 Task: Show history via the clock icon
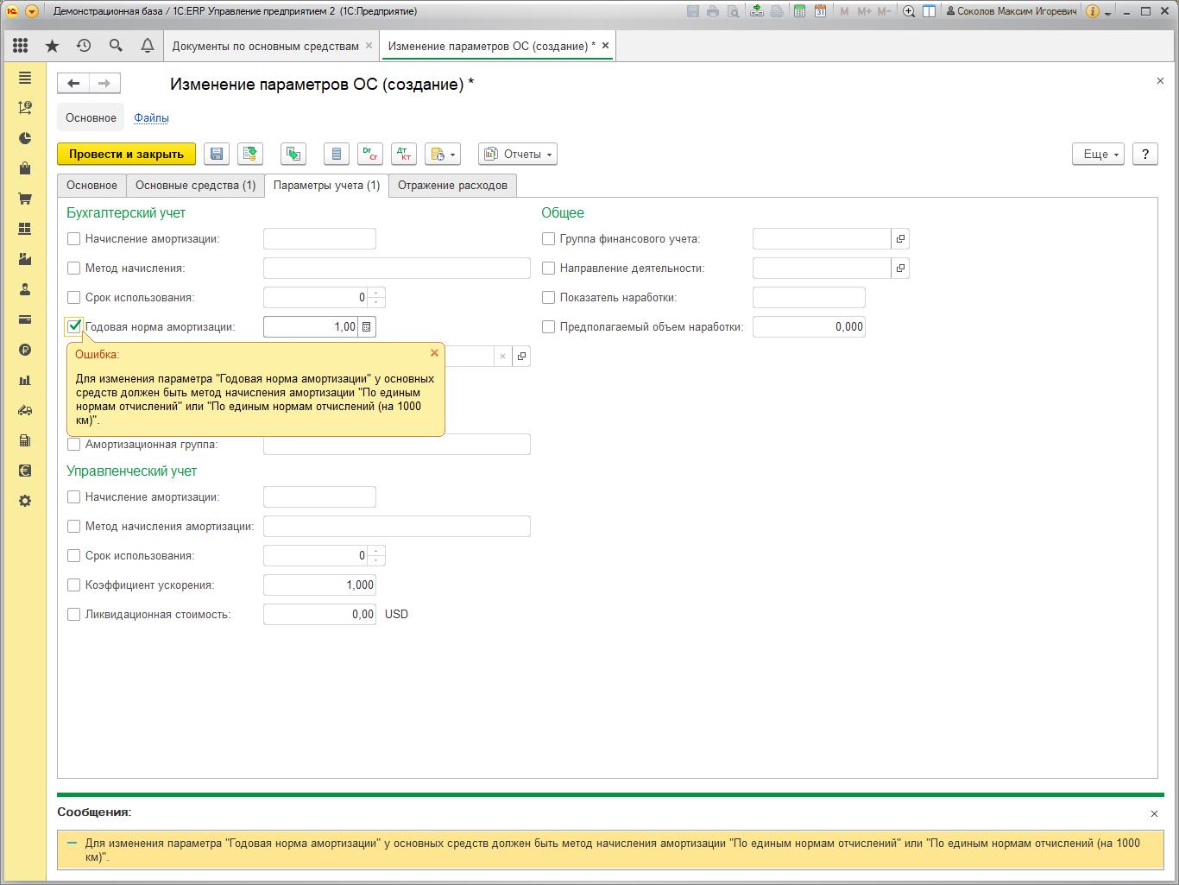point(84,46)
